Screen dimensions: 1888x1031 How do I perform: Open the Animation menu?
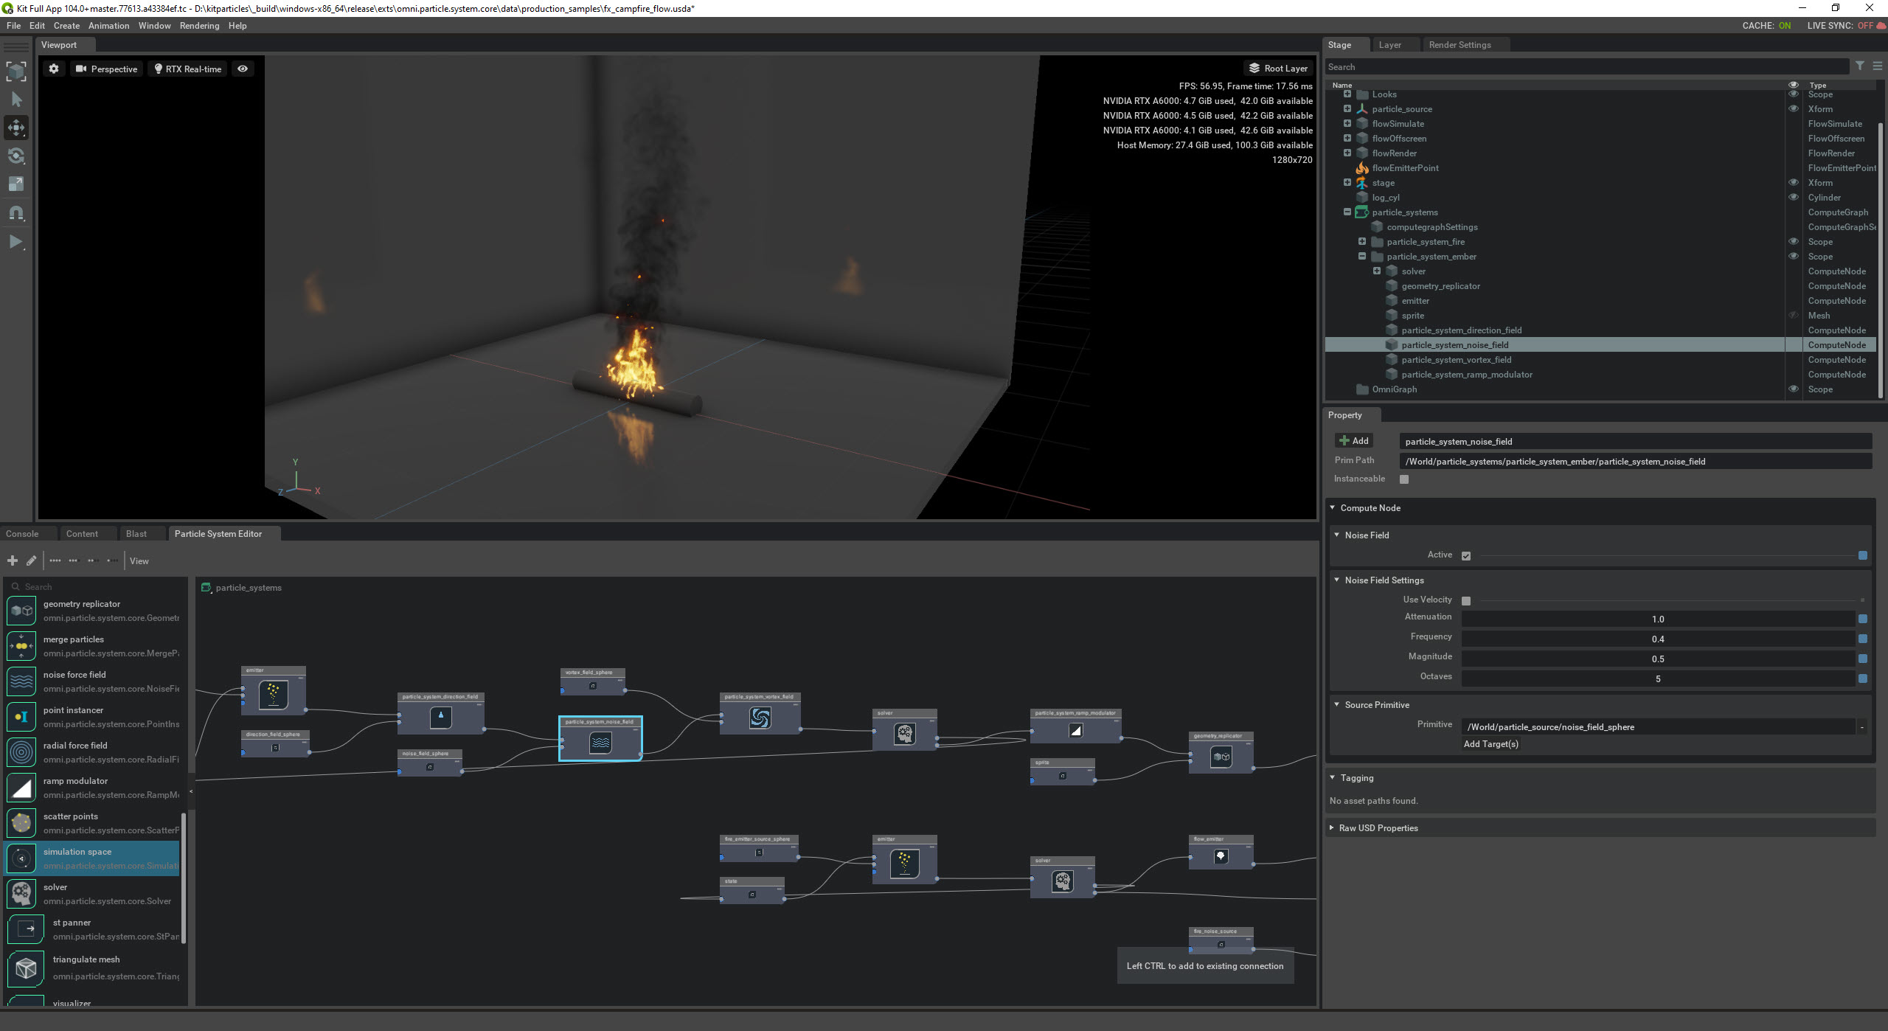click(x=108, y=26)
